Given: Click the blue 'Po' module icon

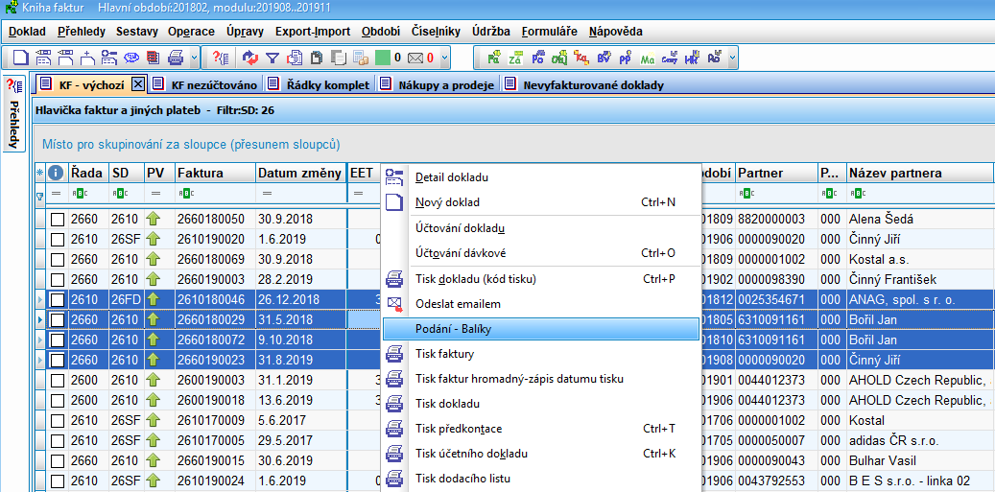Looking at the screenshot, I should pos(537,58).
